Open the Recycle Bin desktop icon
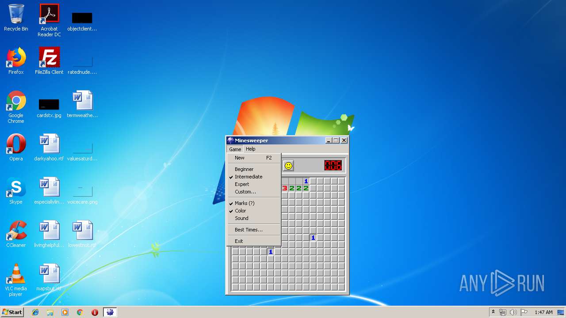Viewport: 566px width, 318px height. pyautogui.click(x=16, y=18)
